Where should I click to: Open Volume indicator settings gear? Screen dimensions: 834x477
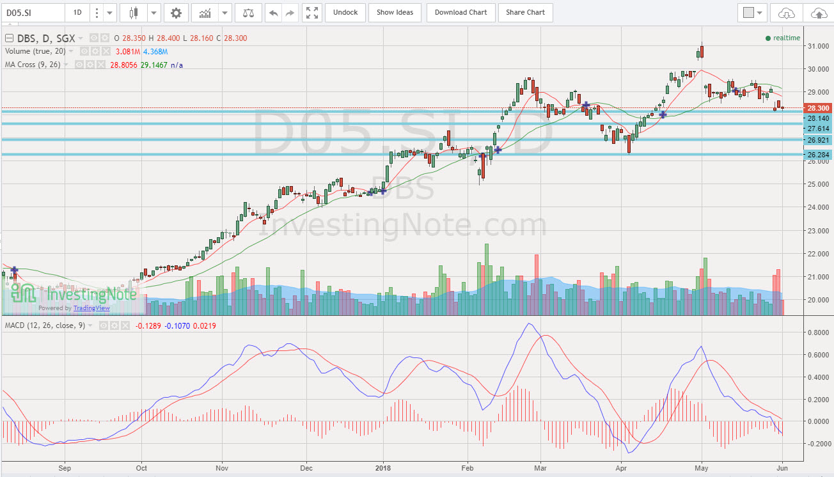95,51
